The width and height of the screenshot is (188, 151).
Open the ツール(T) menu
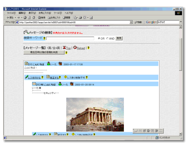click(58, 13)
